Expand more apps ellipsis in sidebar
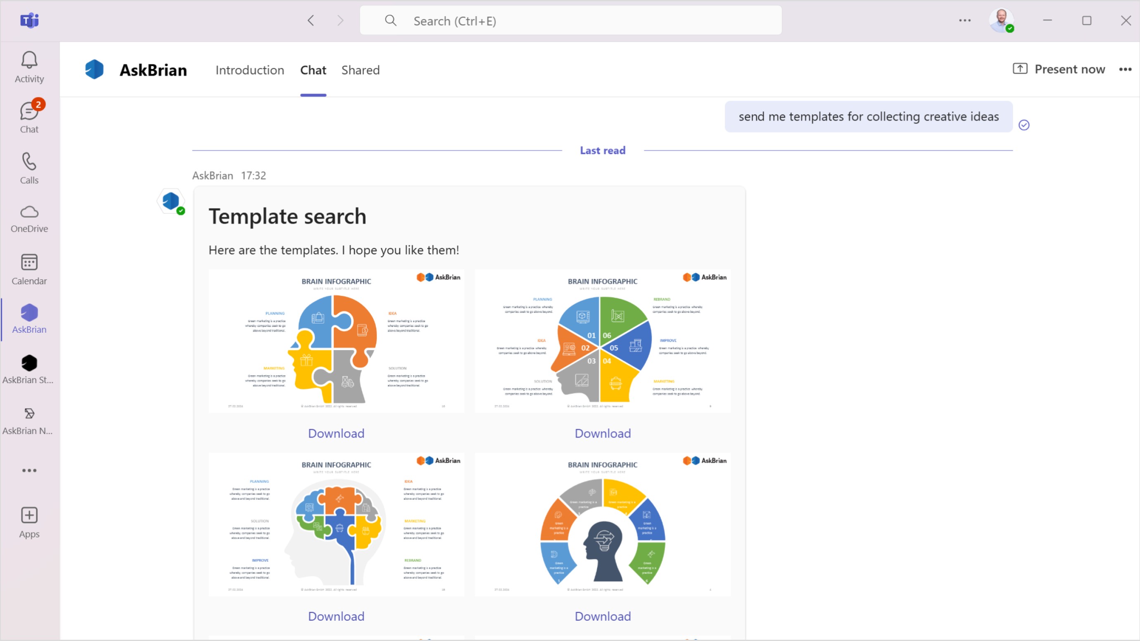The height and width of the screenshot is (641, 1140). tap(29, 470)
